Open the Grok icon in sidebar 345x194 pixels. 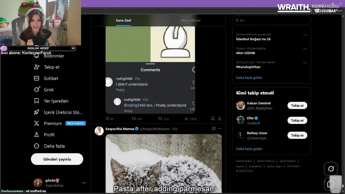click(37, 89)
